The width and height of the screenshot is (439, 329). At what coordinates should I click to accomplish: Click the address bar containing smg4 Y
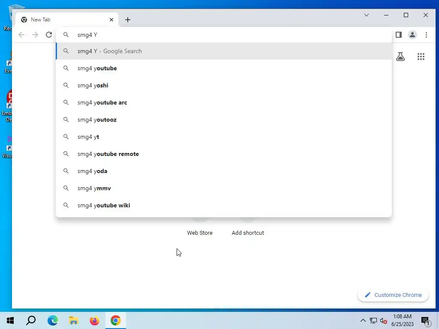(x=224, y=35)
